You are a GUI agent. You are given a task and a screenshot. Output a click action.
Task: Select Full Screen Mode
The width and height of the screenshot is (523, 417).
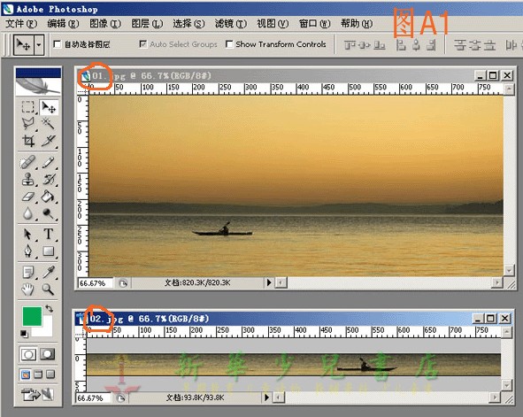(x=50, y=375)
